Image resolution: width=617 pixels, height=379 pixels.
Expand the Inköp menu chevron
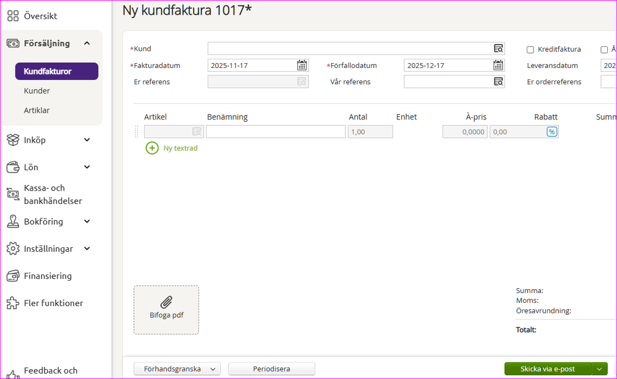(x=87, y=140)
